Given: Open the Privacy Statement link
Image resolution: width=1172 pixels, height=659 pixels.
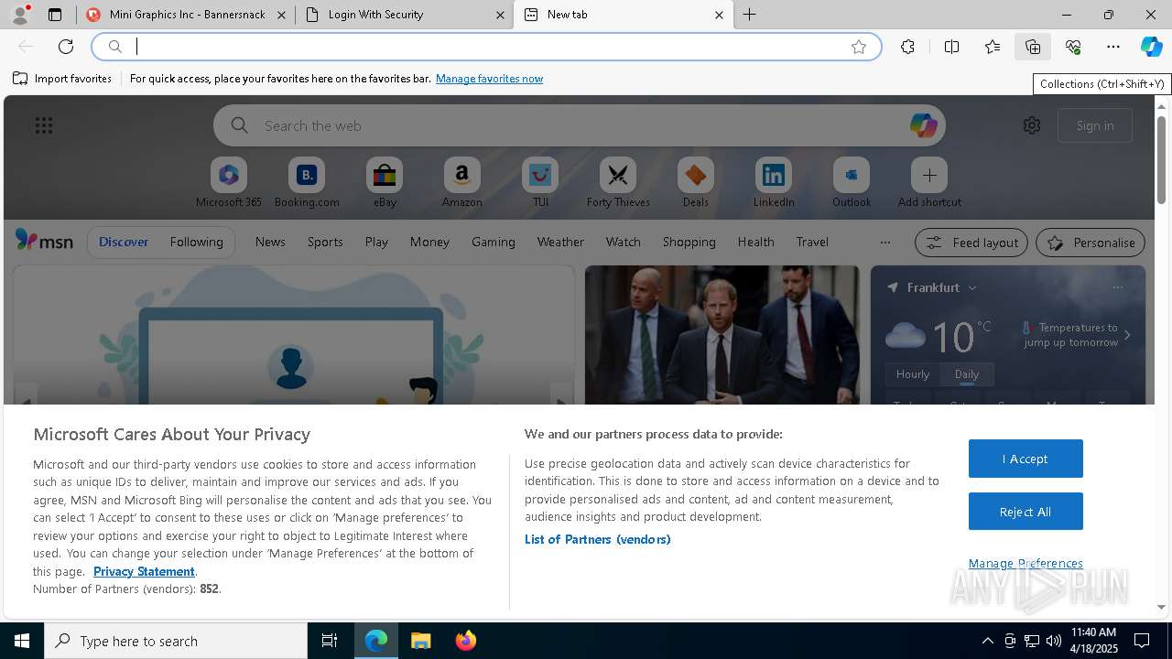Looking at the screenshot, I should point(144,571).
